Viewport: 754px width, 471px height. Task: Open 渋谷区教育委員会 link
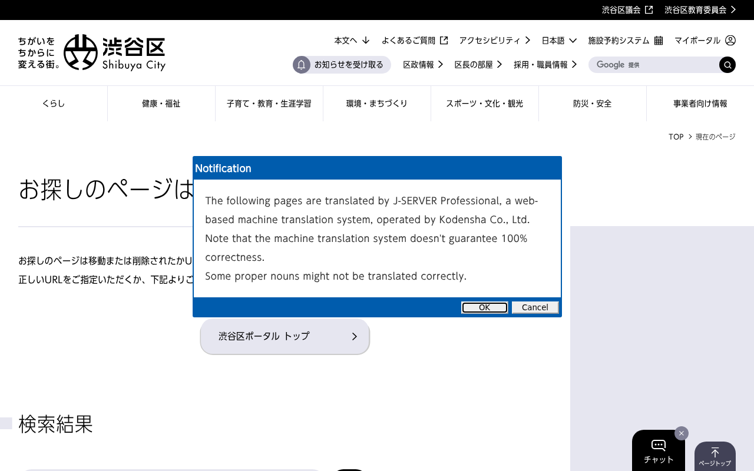point(700,9)
